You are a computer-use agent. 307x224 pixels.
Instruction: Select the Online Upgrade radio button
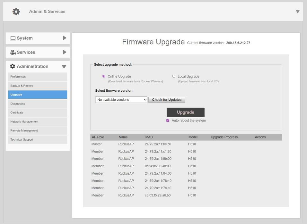pos(104,76)
